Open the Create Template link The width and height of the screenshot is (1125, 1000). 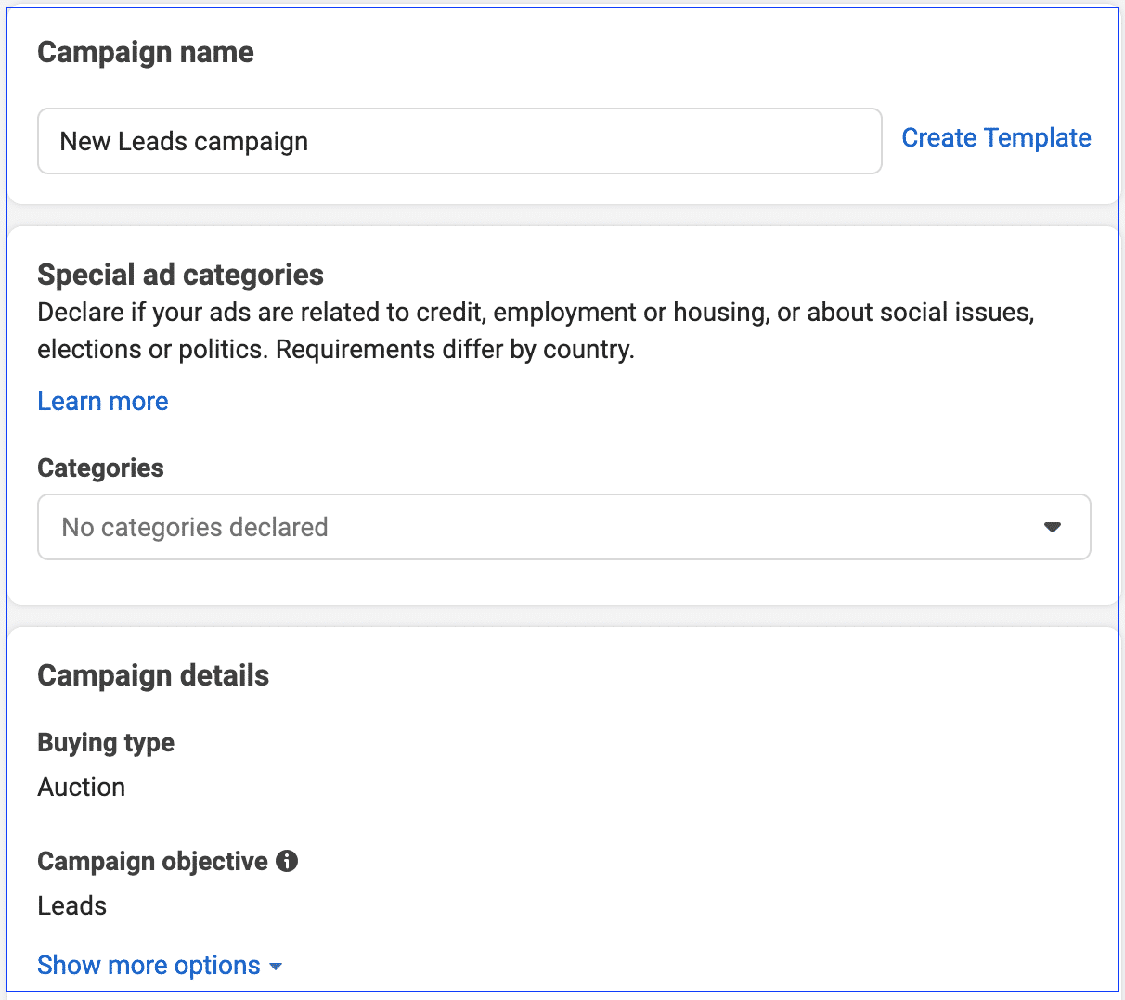996,138
